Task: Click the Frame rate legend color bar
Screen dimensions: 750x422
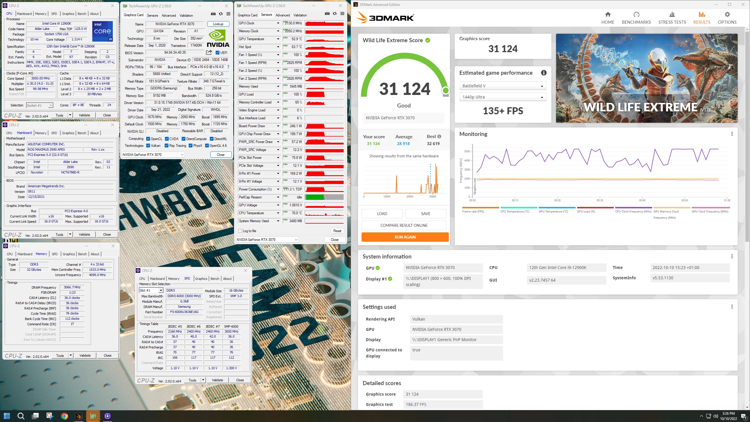Action: [480, 207]
